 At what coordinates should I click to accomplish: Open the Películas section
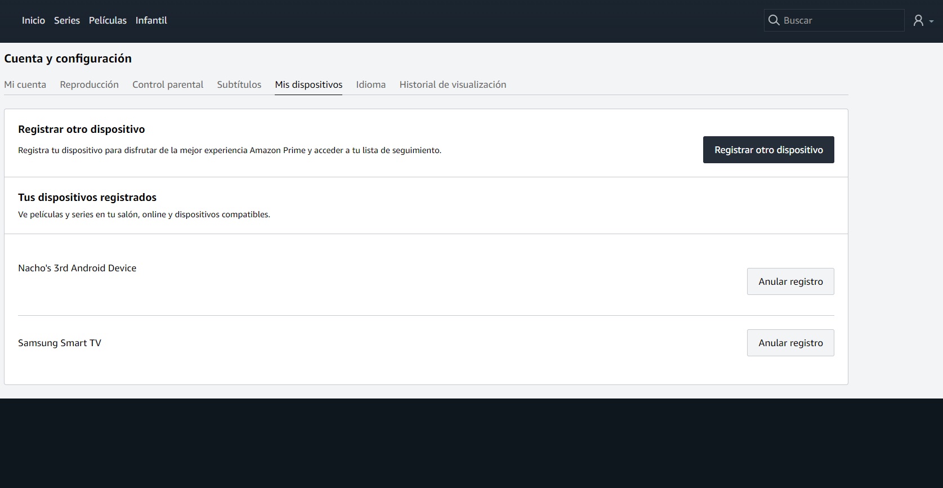108,20
